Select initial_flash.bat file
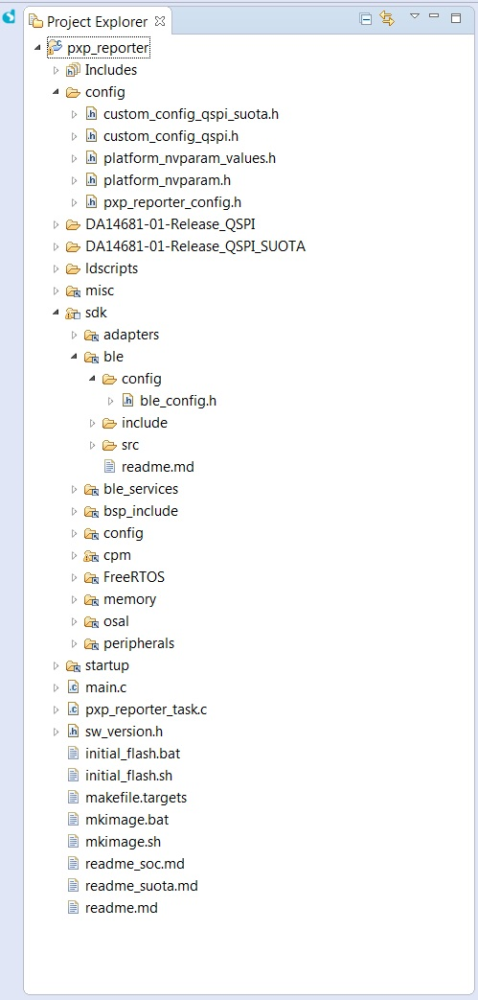The height and width of the screenshot is (1000, 478). (x=132, y=754)
